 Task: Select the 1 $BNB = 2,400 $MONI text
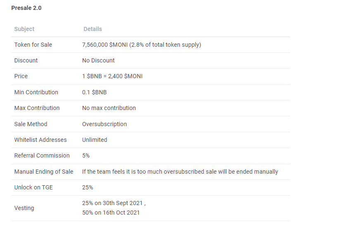112,76
